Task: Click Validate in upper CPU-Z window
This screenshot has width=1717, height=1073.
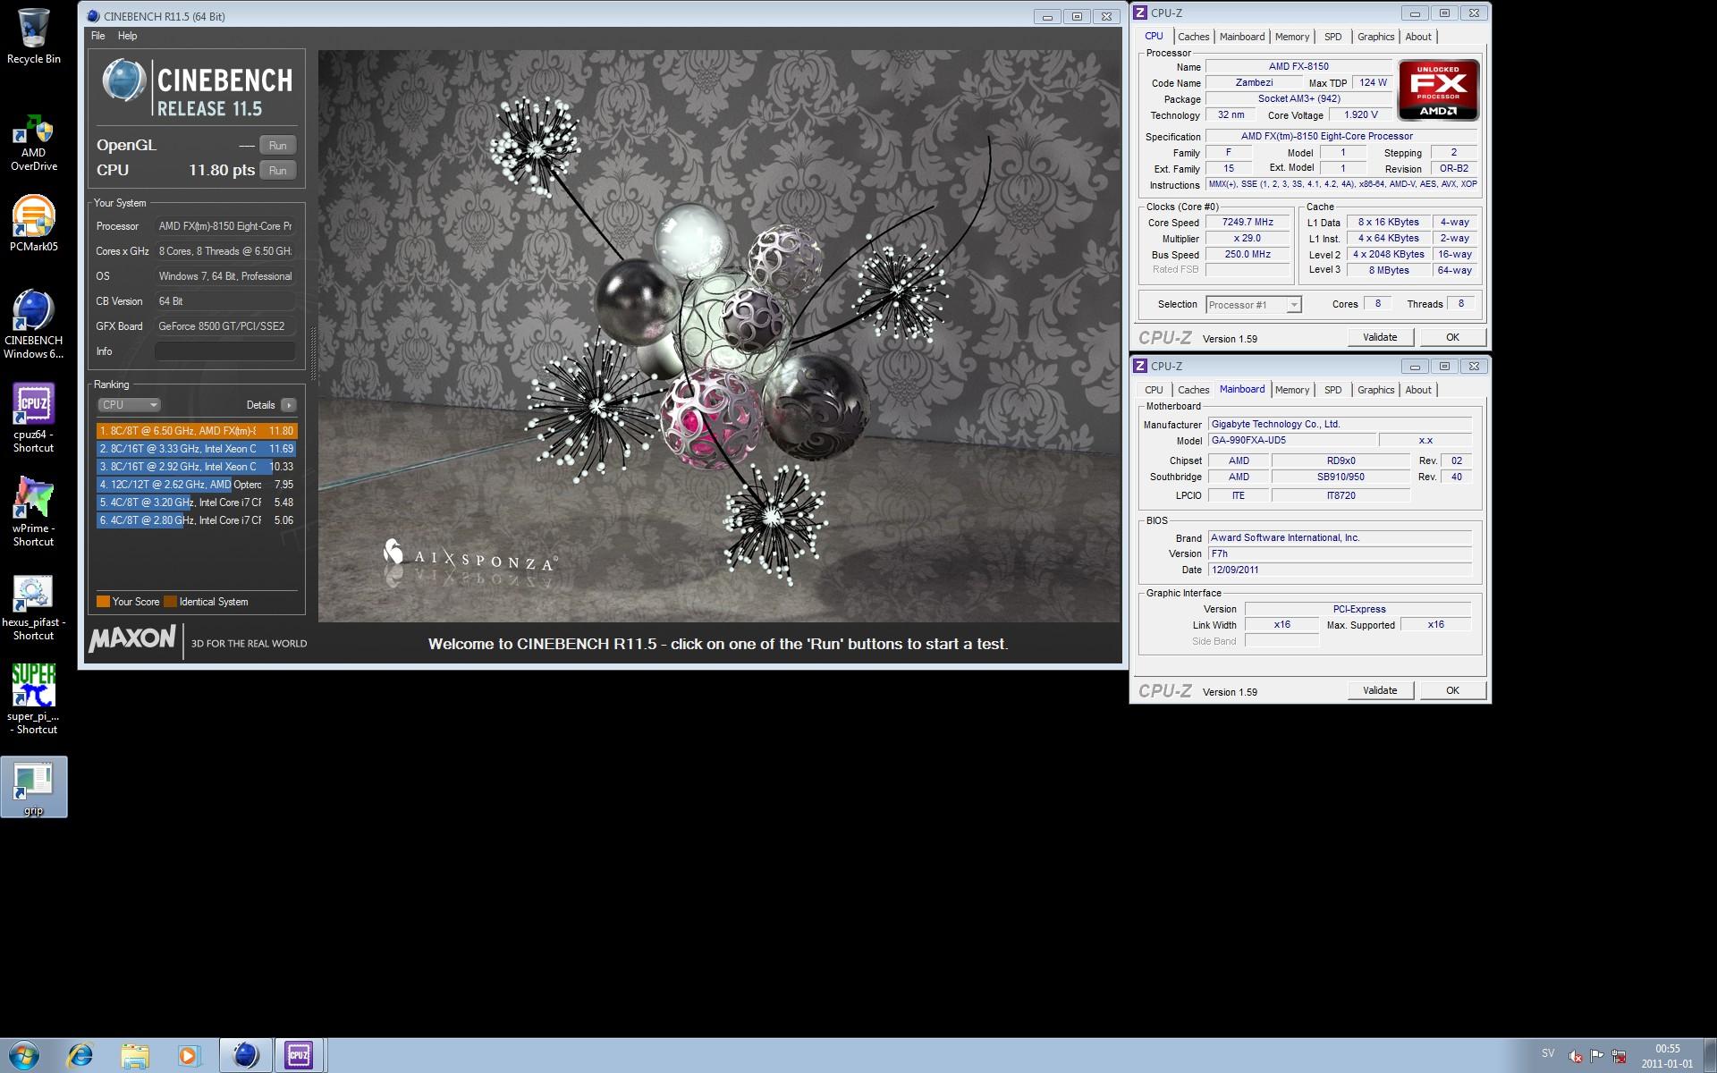Action: coord(1380,337)
